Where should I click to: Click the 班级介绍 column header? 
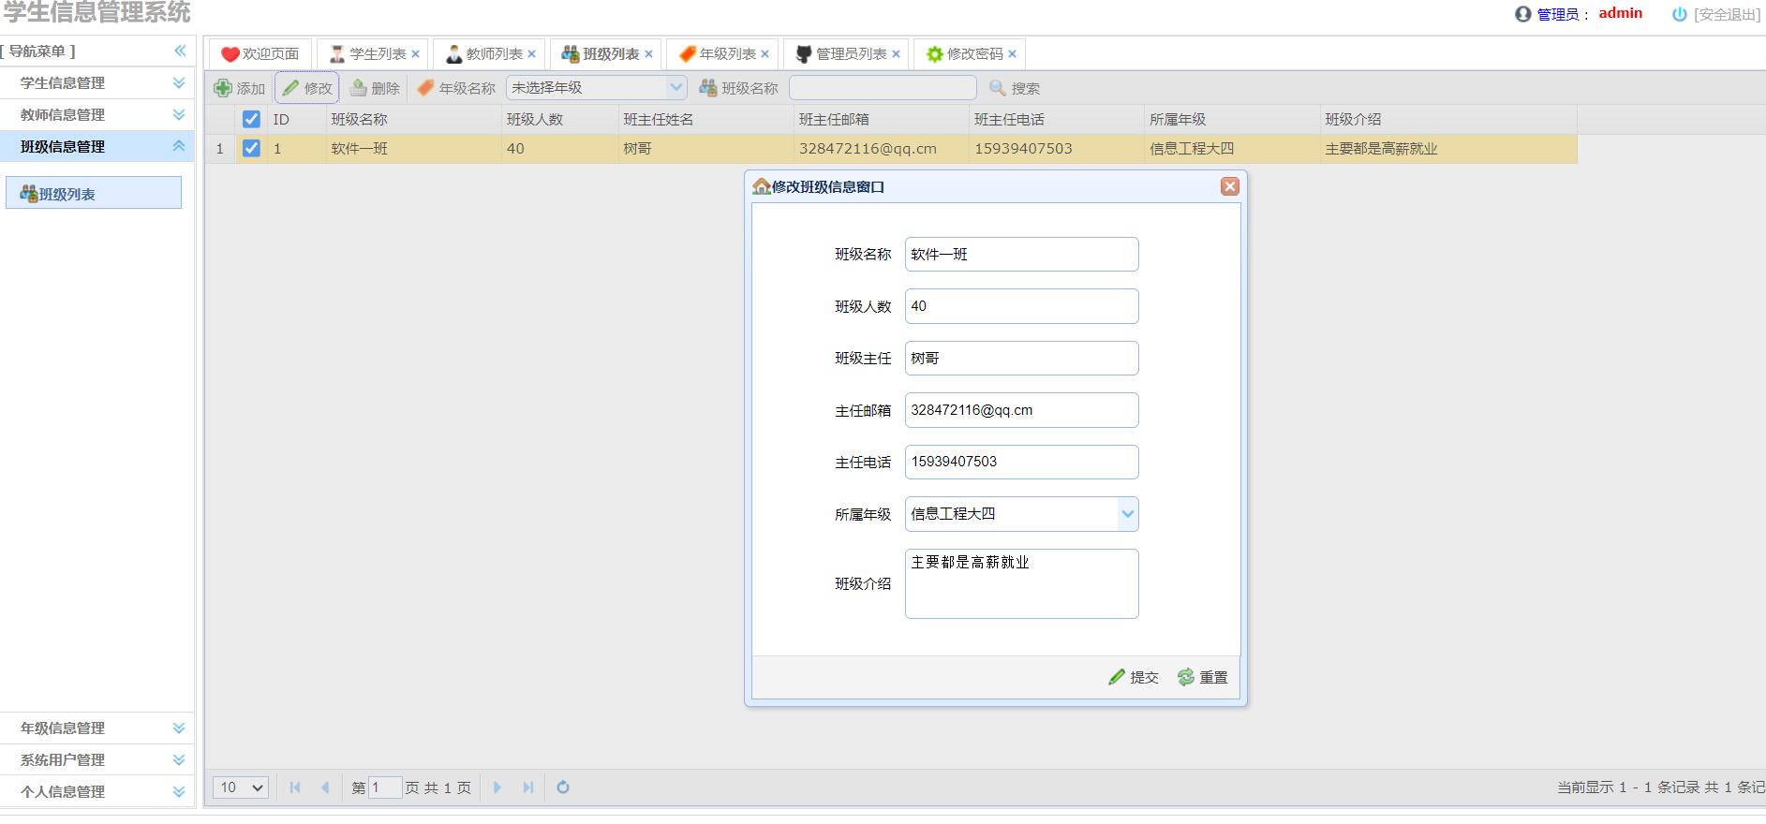(1447, 119)
